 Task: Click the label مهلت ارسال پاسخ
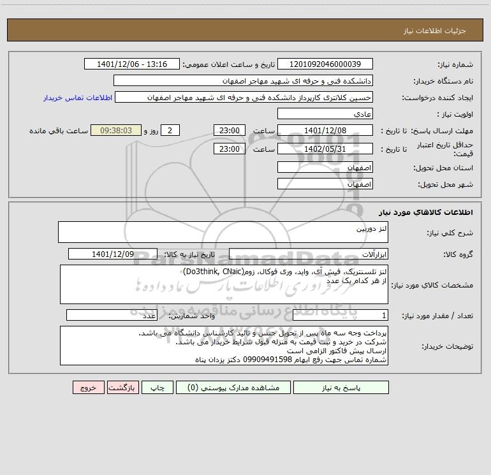[x=442, y=131]
